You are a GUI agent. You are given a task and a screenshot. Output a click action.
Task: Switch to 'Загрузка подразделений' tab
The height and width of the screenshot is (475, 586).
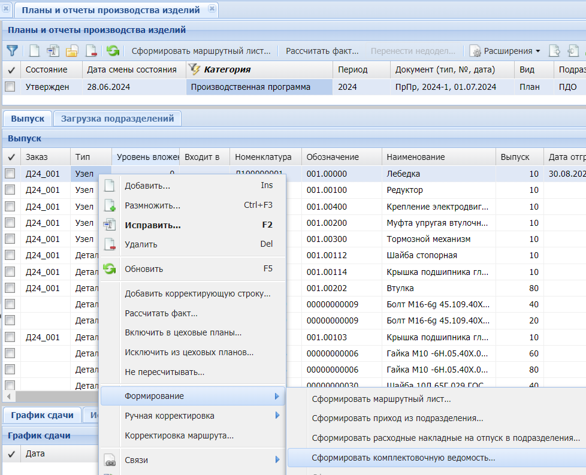click(x=117, y=118)
